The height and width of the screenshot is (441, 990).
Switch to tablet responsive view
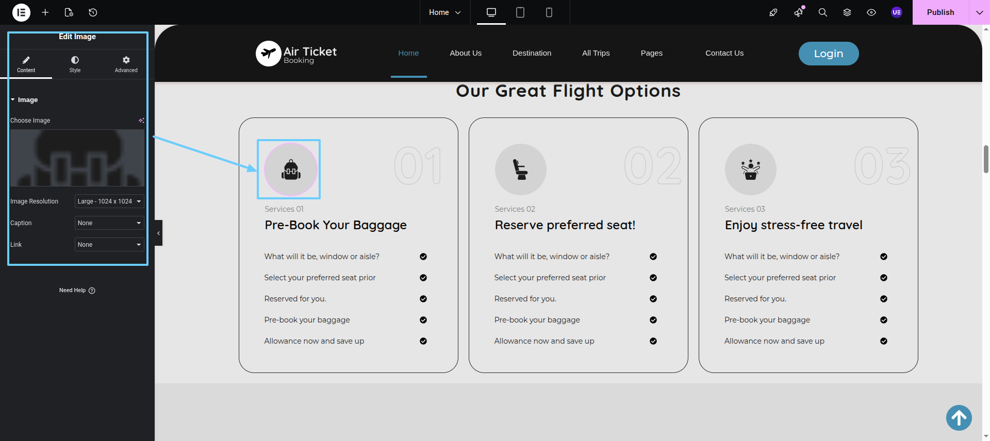[x=520, y=12]
